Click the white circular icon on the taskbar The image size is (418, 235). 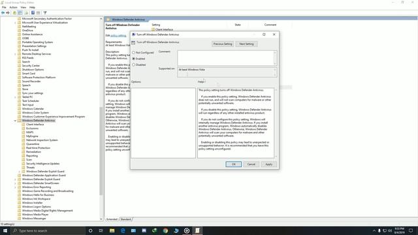pyautogui.click(x=187, y=230)
